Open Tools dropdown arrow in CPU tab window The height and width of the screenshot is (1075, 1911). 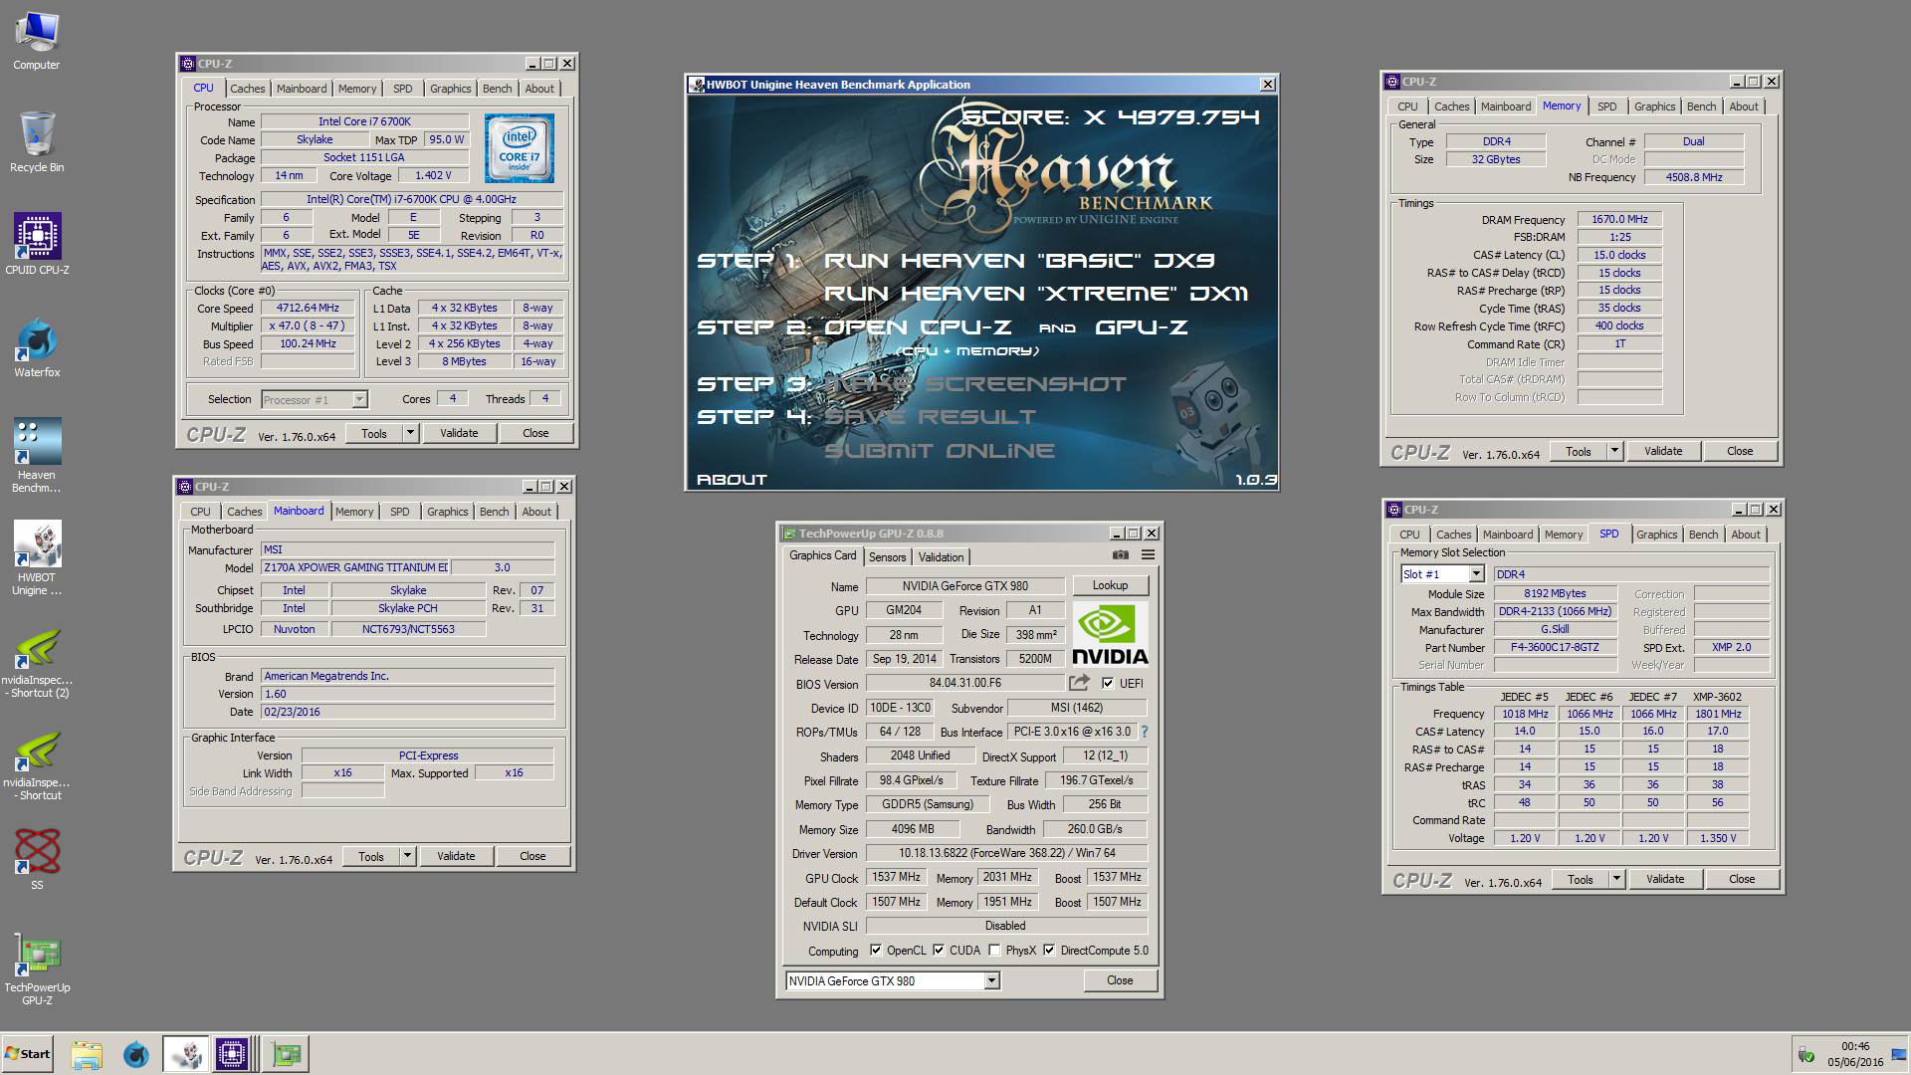coord(410,433)
